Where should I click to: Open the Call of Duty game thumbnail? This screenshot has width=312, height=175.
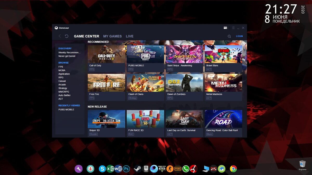(x=106, y=54)
